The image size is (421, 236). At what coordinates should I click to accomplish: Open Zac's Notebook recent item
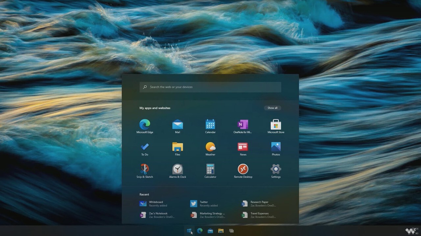[157, 215]
